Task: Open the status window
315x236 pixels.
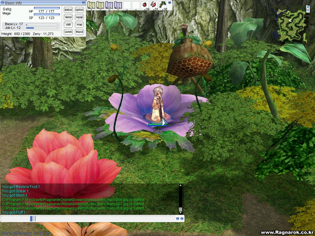Action: [x=68, y=10]
